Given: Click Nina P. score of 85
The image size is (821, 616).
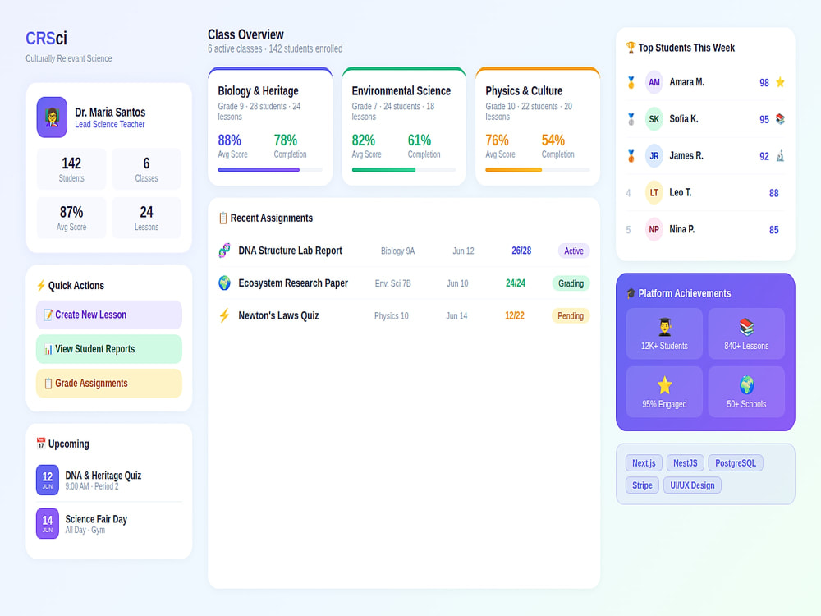Looking at the screenshot, I should [774, 230].
